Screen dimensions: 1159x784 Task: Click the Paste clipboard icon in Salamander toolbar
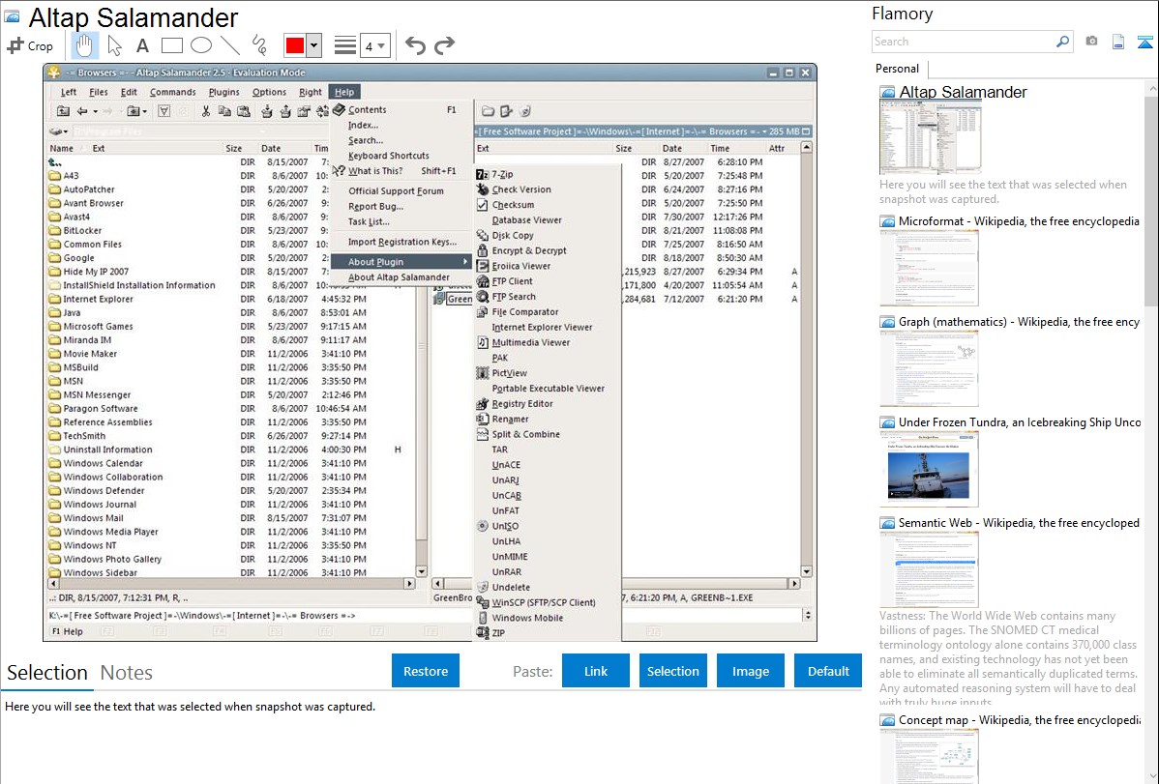click(x=243, y=111)
